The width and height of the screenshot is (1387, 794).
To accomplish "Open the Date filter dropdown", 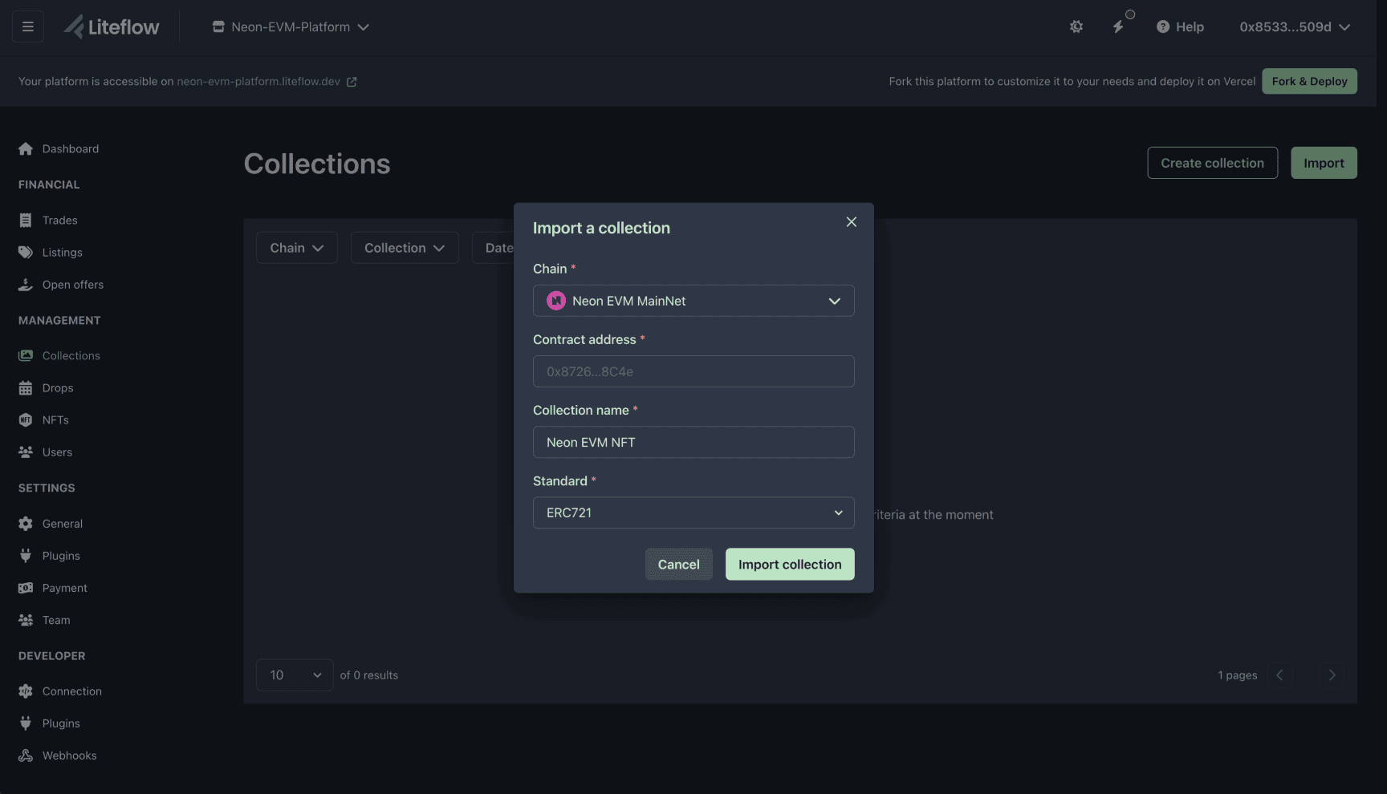I will pos(494,248).
